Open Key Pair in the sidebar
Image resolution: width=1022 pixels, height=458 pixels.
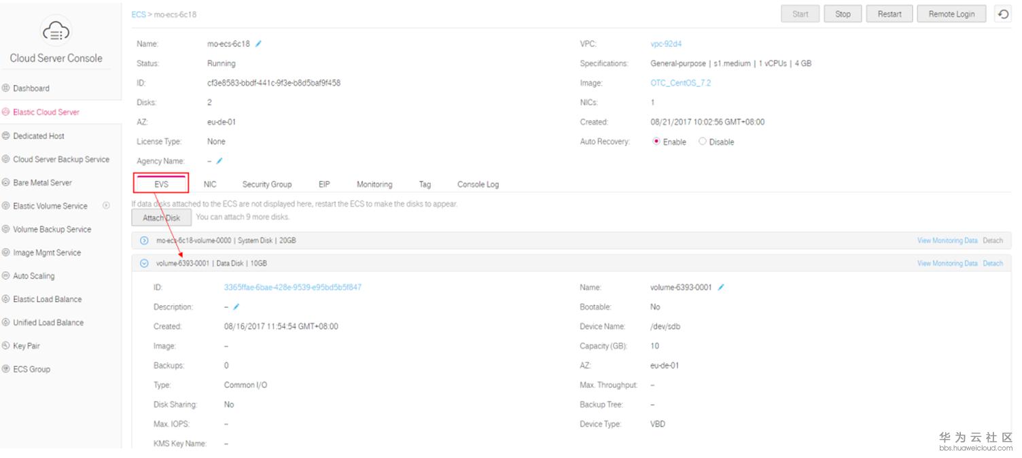pos(27,346)
